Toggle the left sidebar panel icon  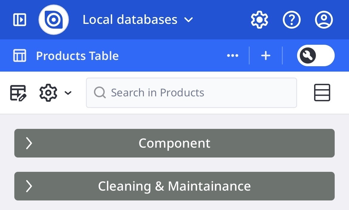pos(20,20)
